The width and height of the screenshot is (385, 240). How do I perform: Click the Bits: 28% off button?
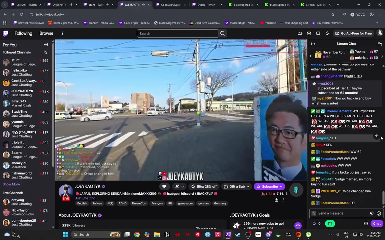click(204, 187)
